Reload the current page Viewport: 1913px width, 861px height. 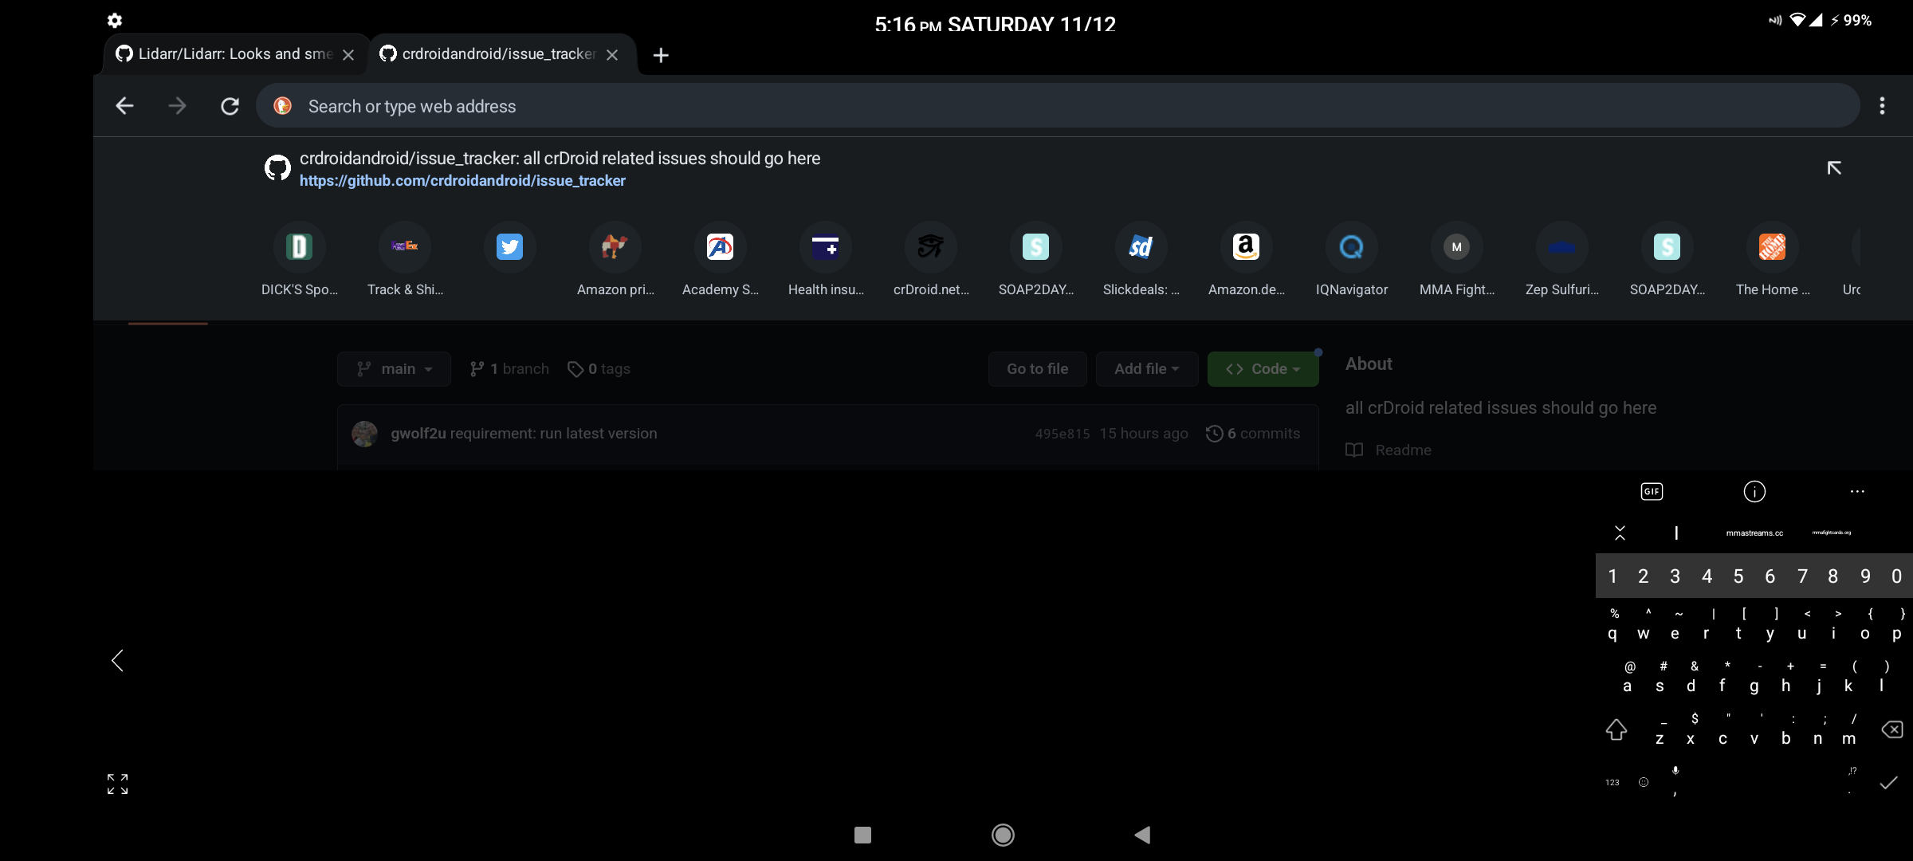(x=230, y=106)
